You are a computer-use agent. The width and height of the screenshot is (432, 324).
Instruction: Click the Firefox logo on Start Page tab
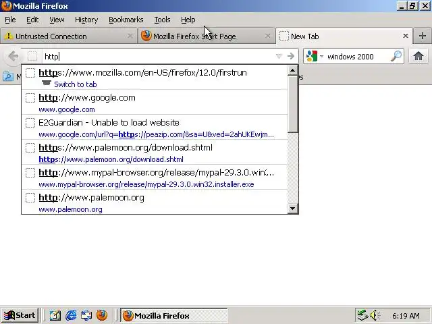[146, 36]
